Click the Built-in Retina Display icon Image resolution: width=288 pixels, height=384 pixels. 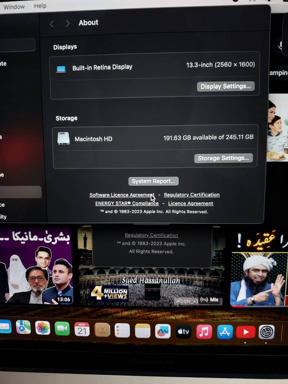[x=61, y=69]
